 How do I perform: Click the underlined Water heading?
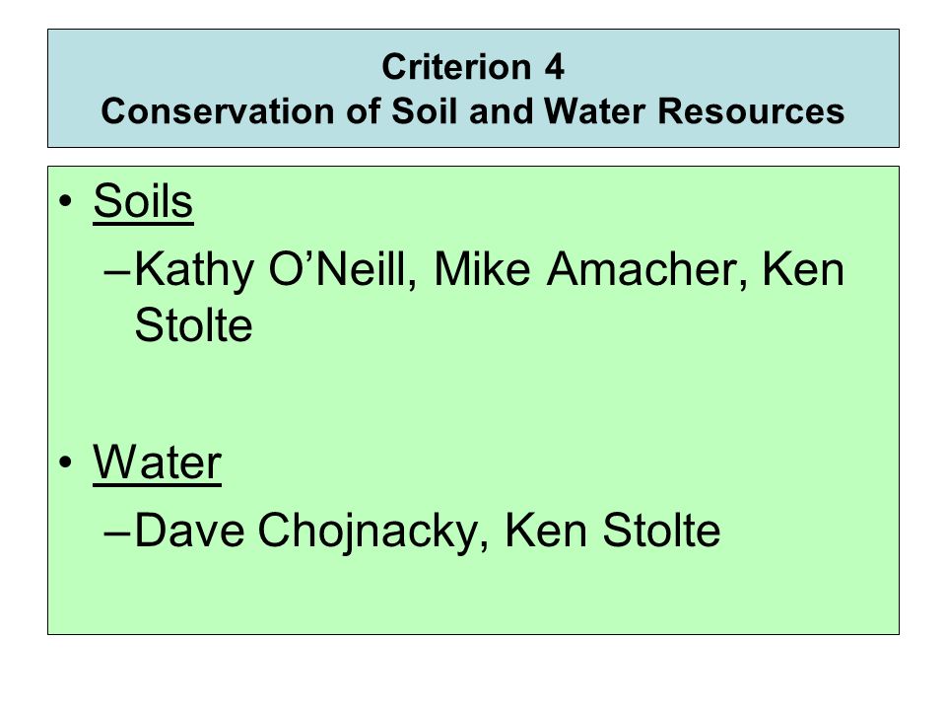157,463
